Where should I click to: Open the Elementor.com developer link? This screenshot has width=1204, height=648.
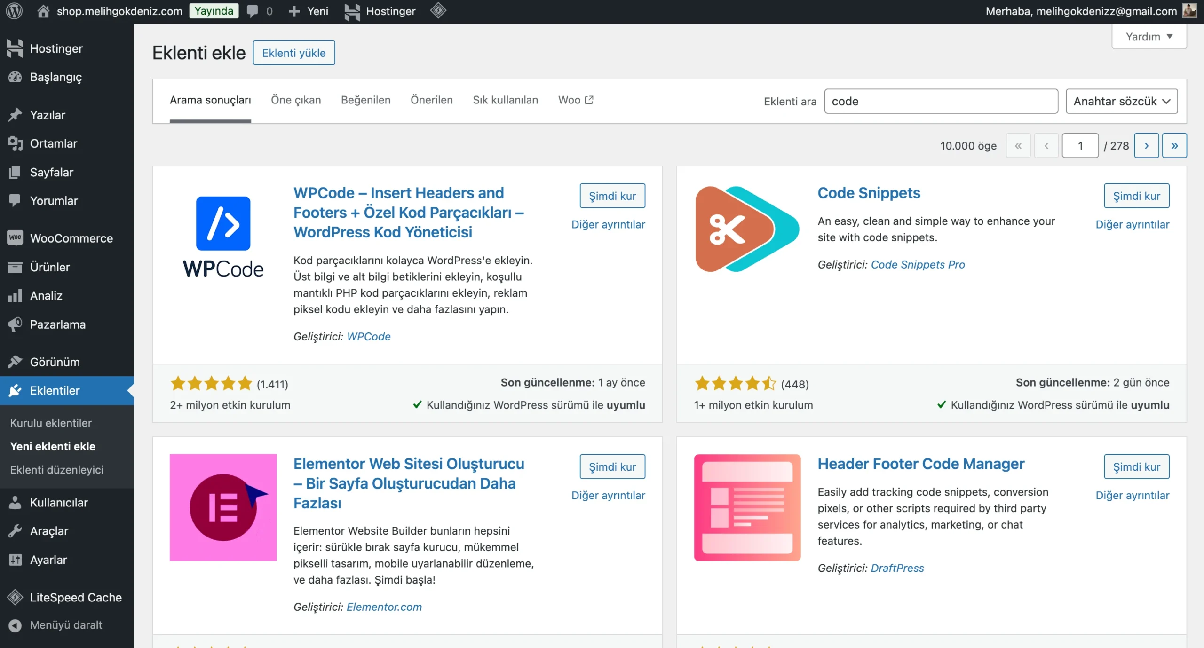coord(384,607)
